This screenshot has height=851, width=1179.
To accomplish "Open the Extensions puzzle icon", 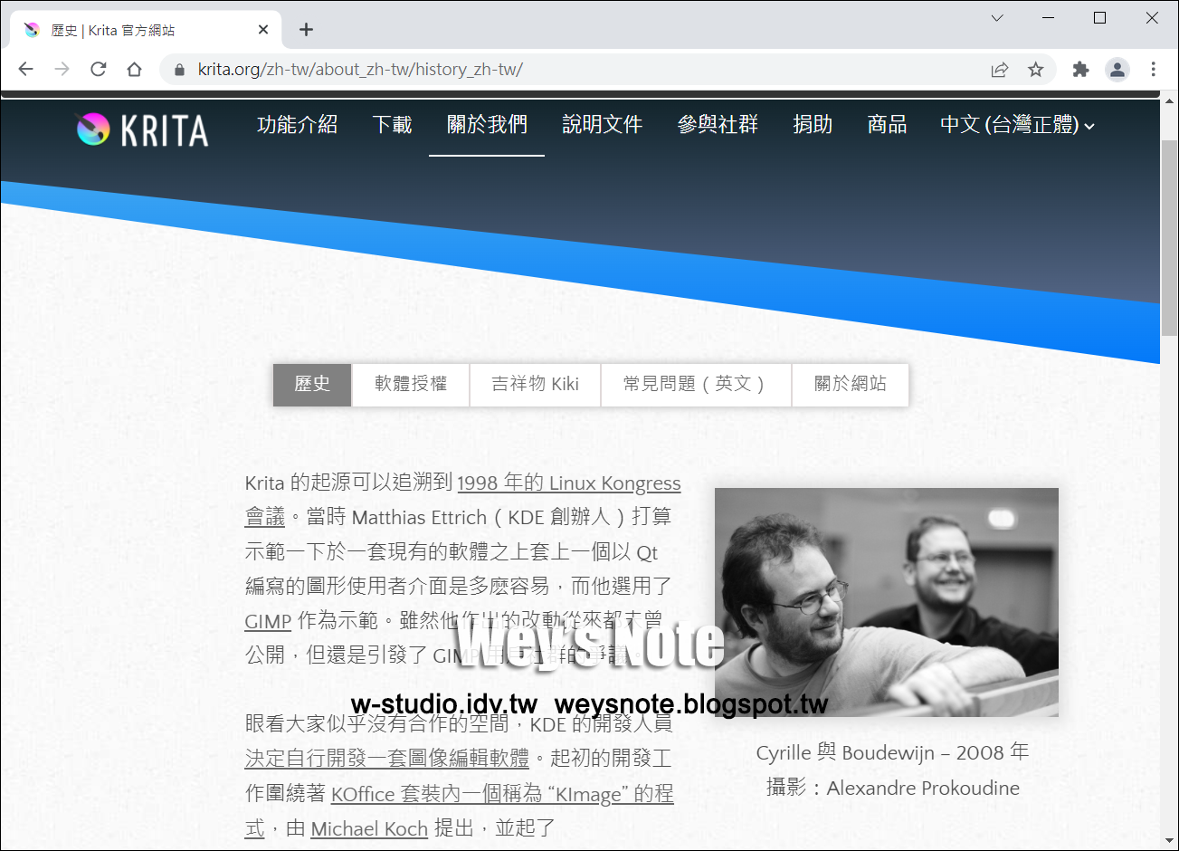I will pyautogui.click(x=1080, y=70).
